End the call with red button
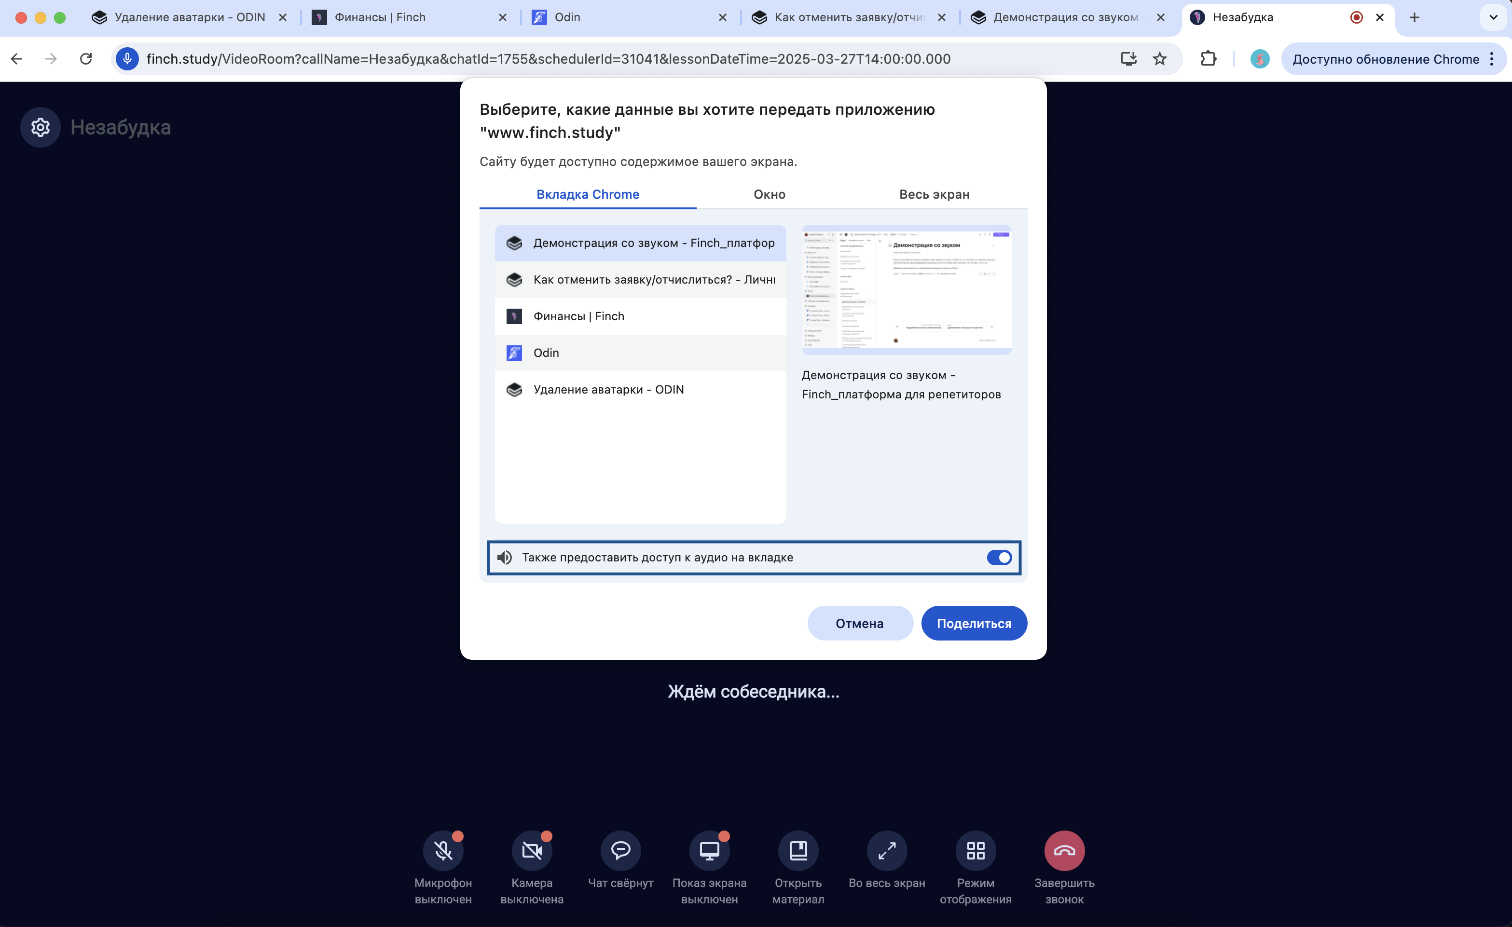 tap(1064, 850)
